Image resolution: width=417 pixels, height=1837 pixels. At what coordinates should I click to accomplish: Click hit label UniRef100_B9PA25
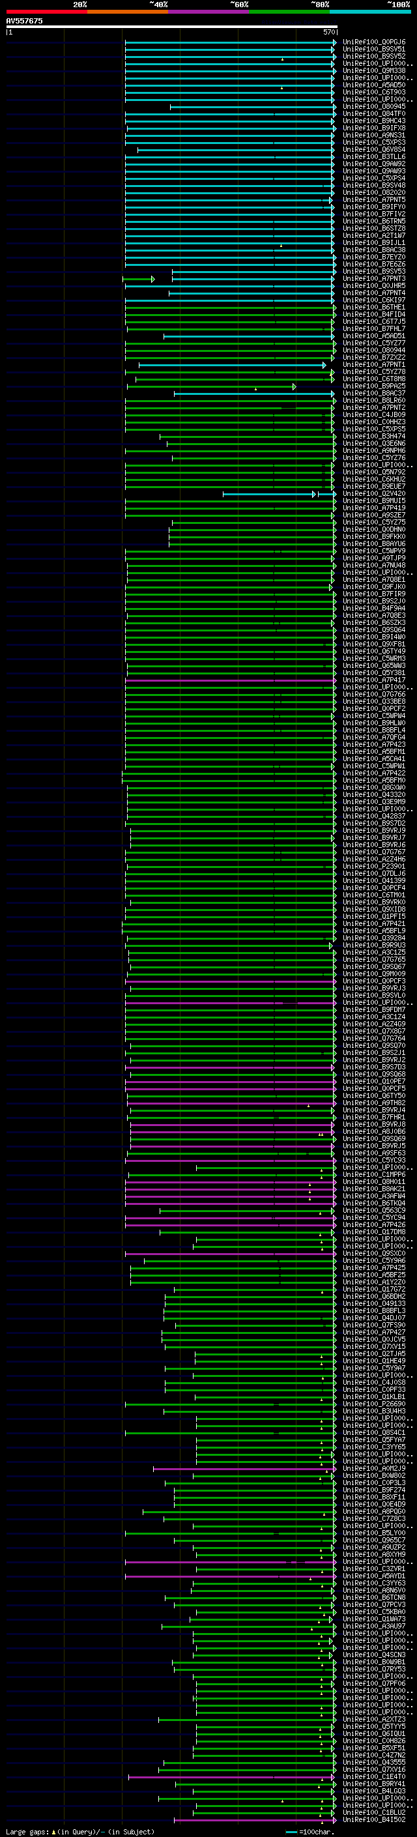(374, 386)
